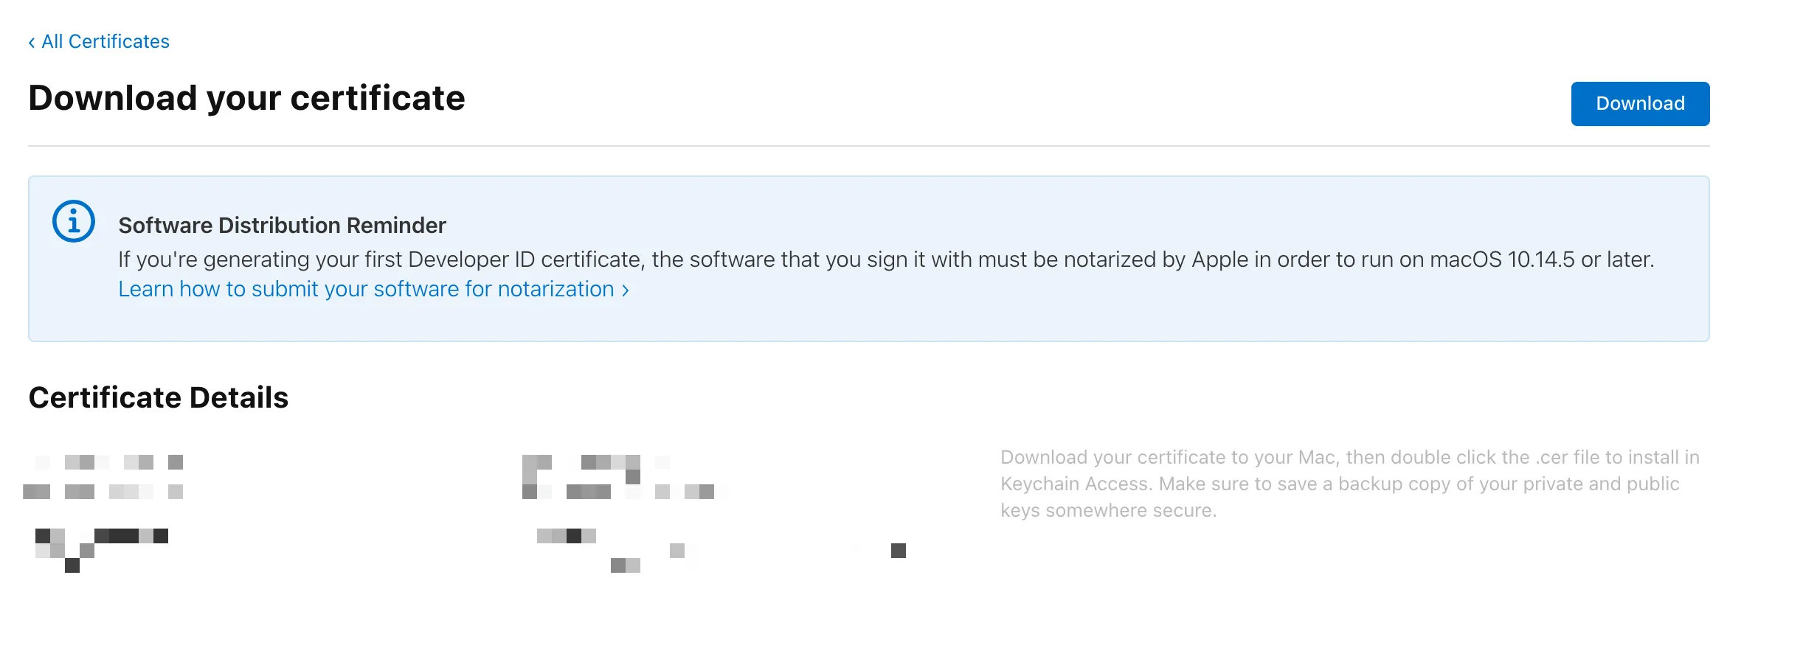
Task: Click the chevron icon next to certificates link
Action: (31, 41)
